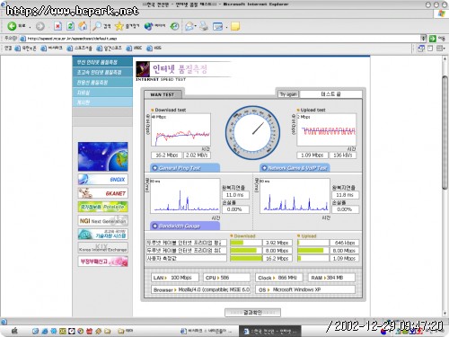The image size is (449, 337).
Task: Open the address bar dropdown arrow
Action: pyautogui.click(x=423, y=39)
